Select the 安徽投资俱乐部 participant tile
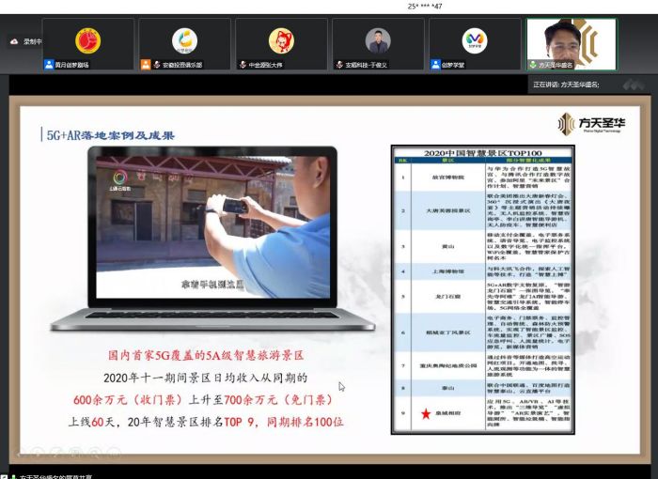The width and height of the screenshot is (658, 479). [184, 43]
